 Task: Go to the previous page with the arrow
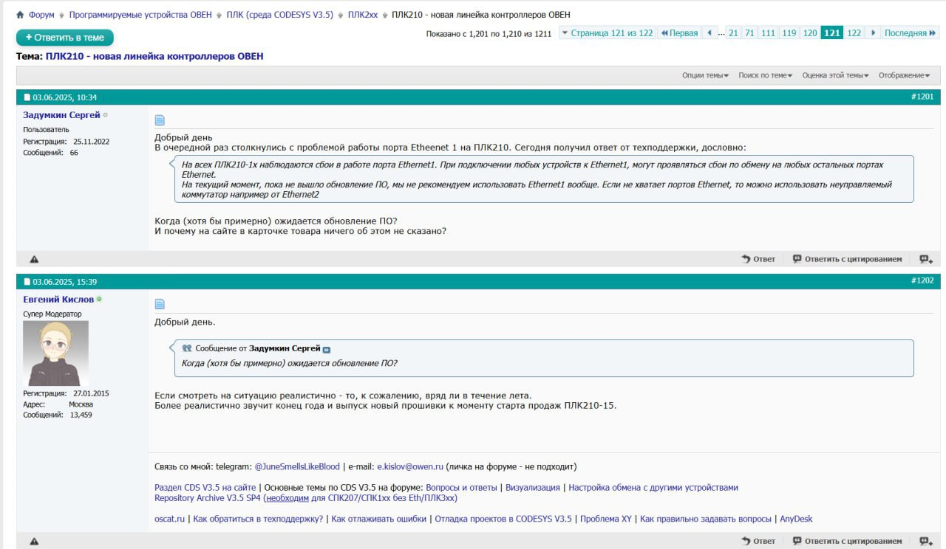click(711, 32)
